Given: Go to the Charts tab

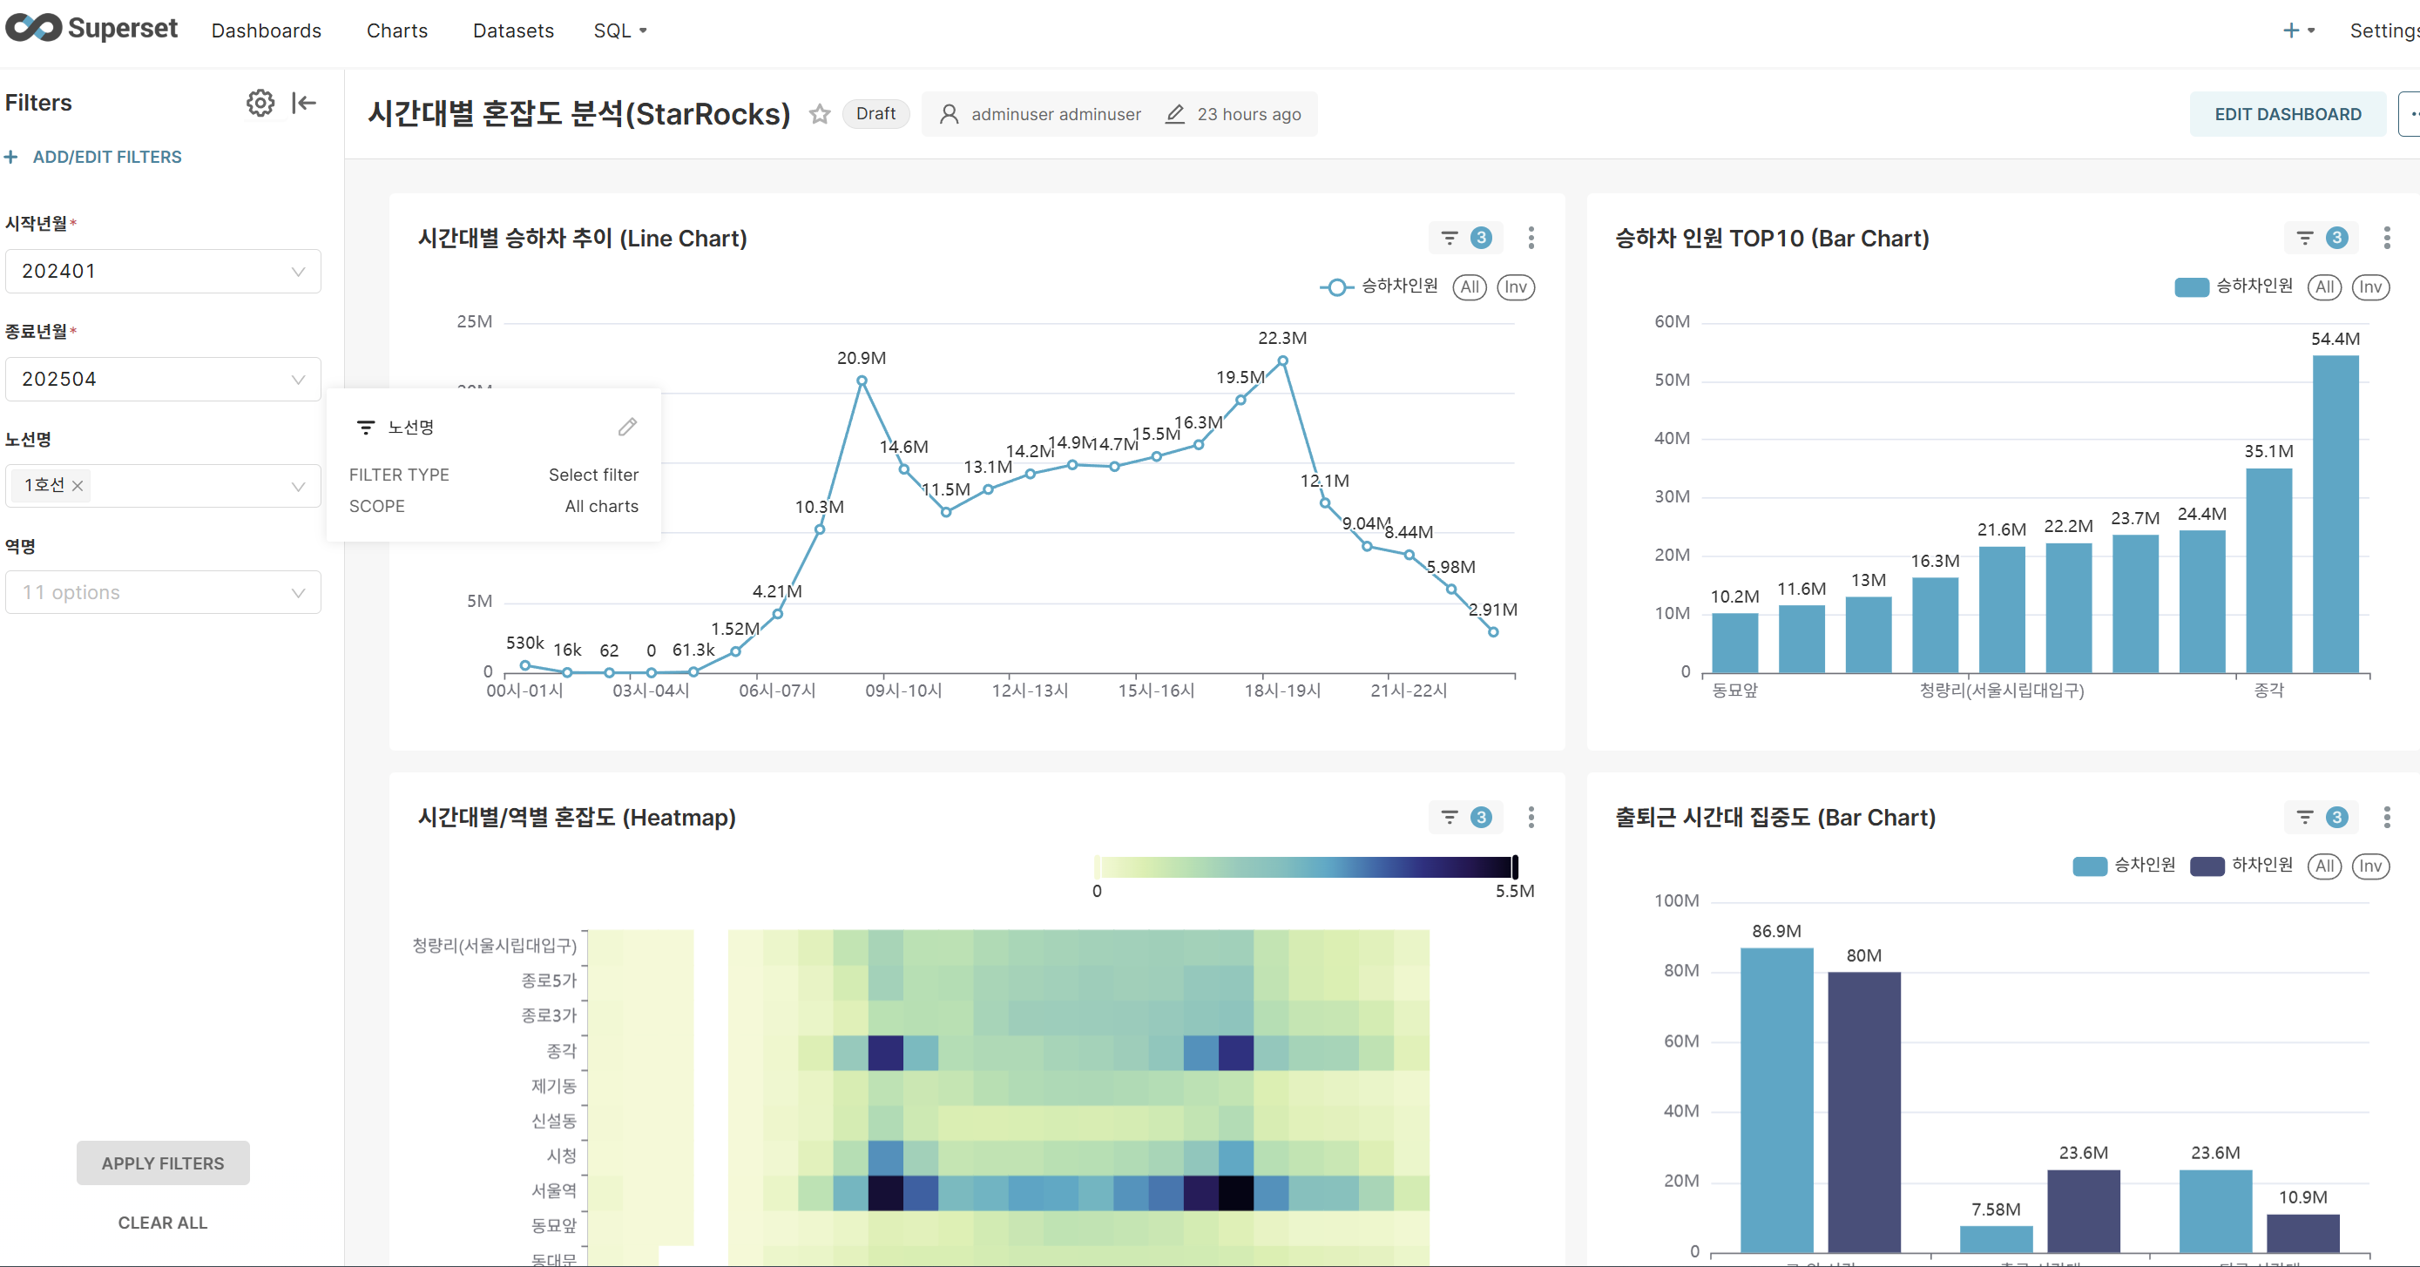Looking at the screenshot, I should click(396, 31).
